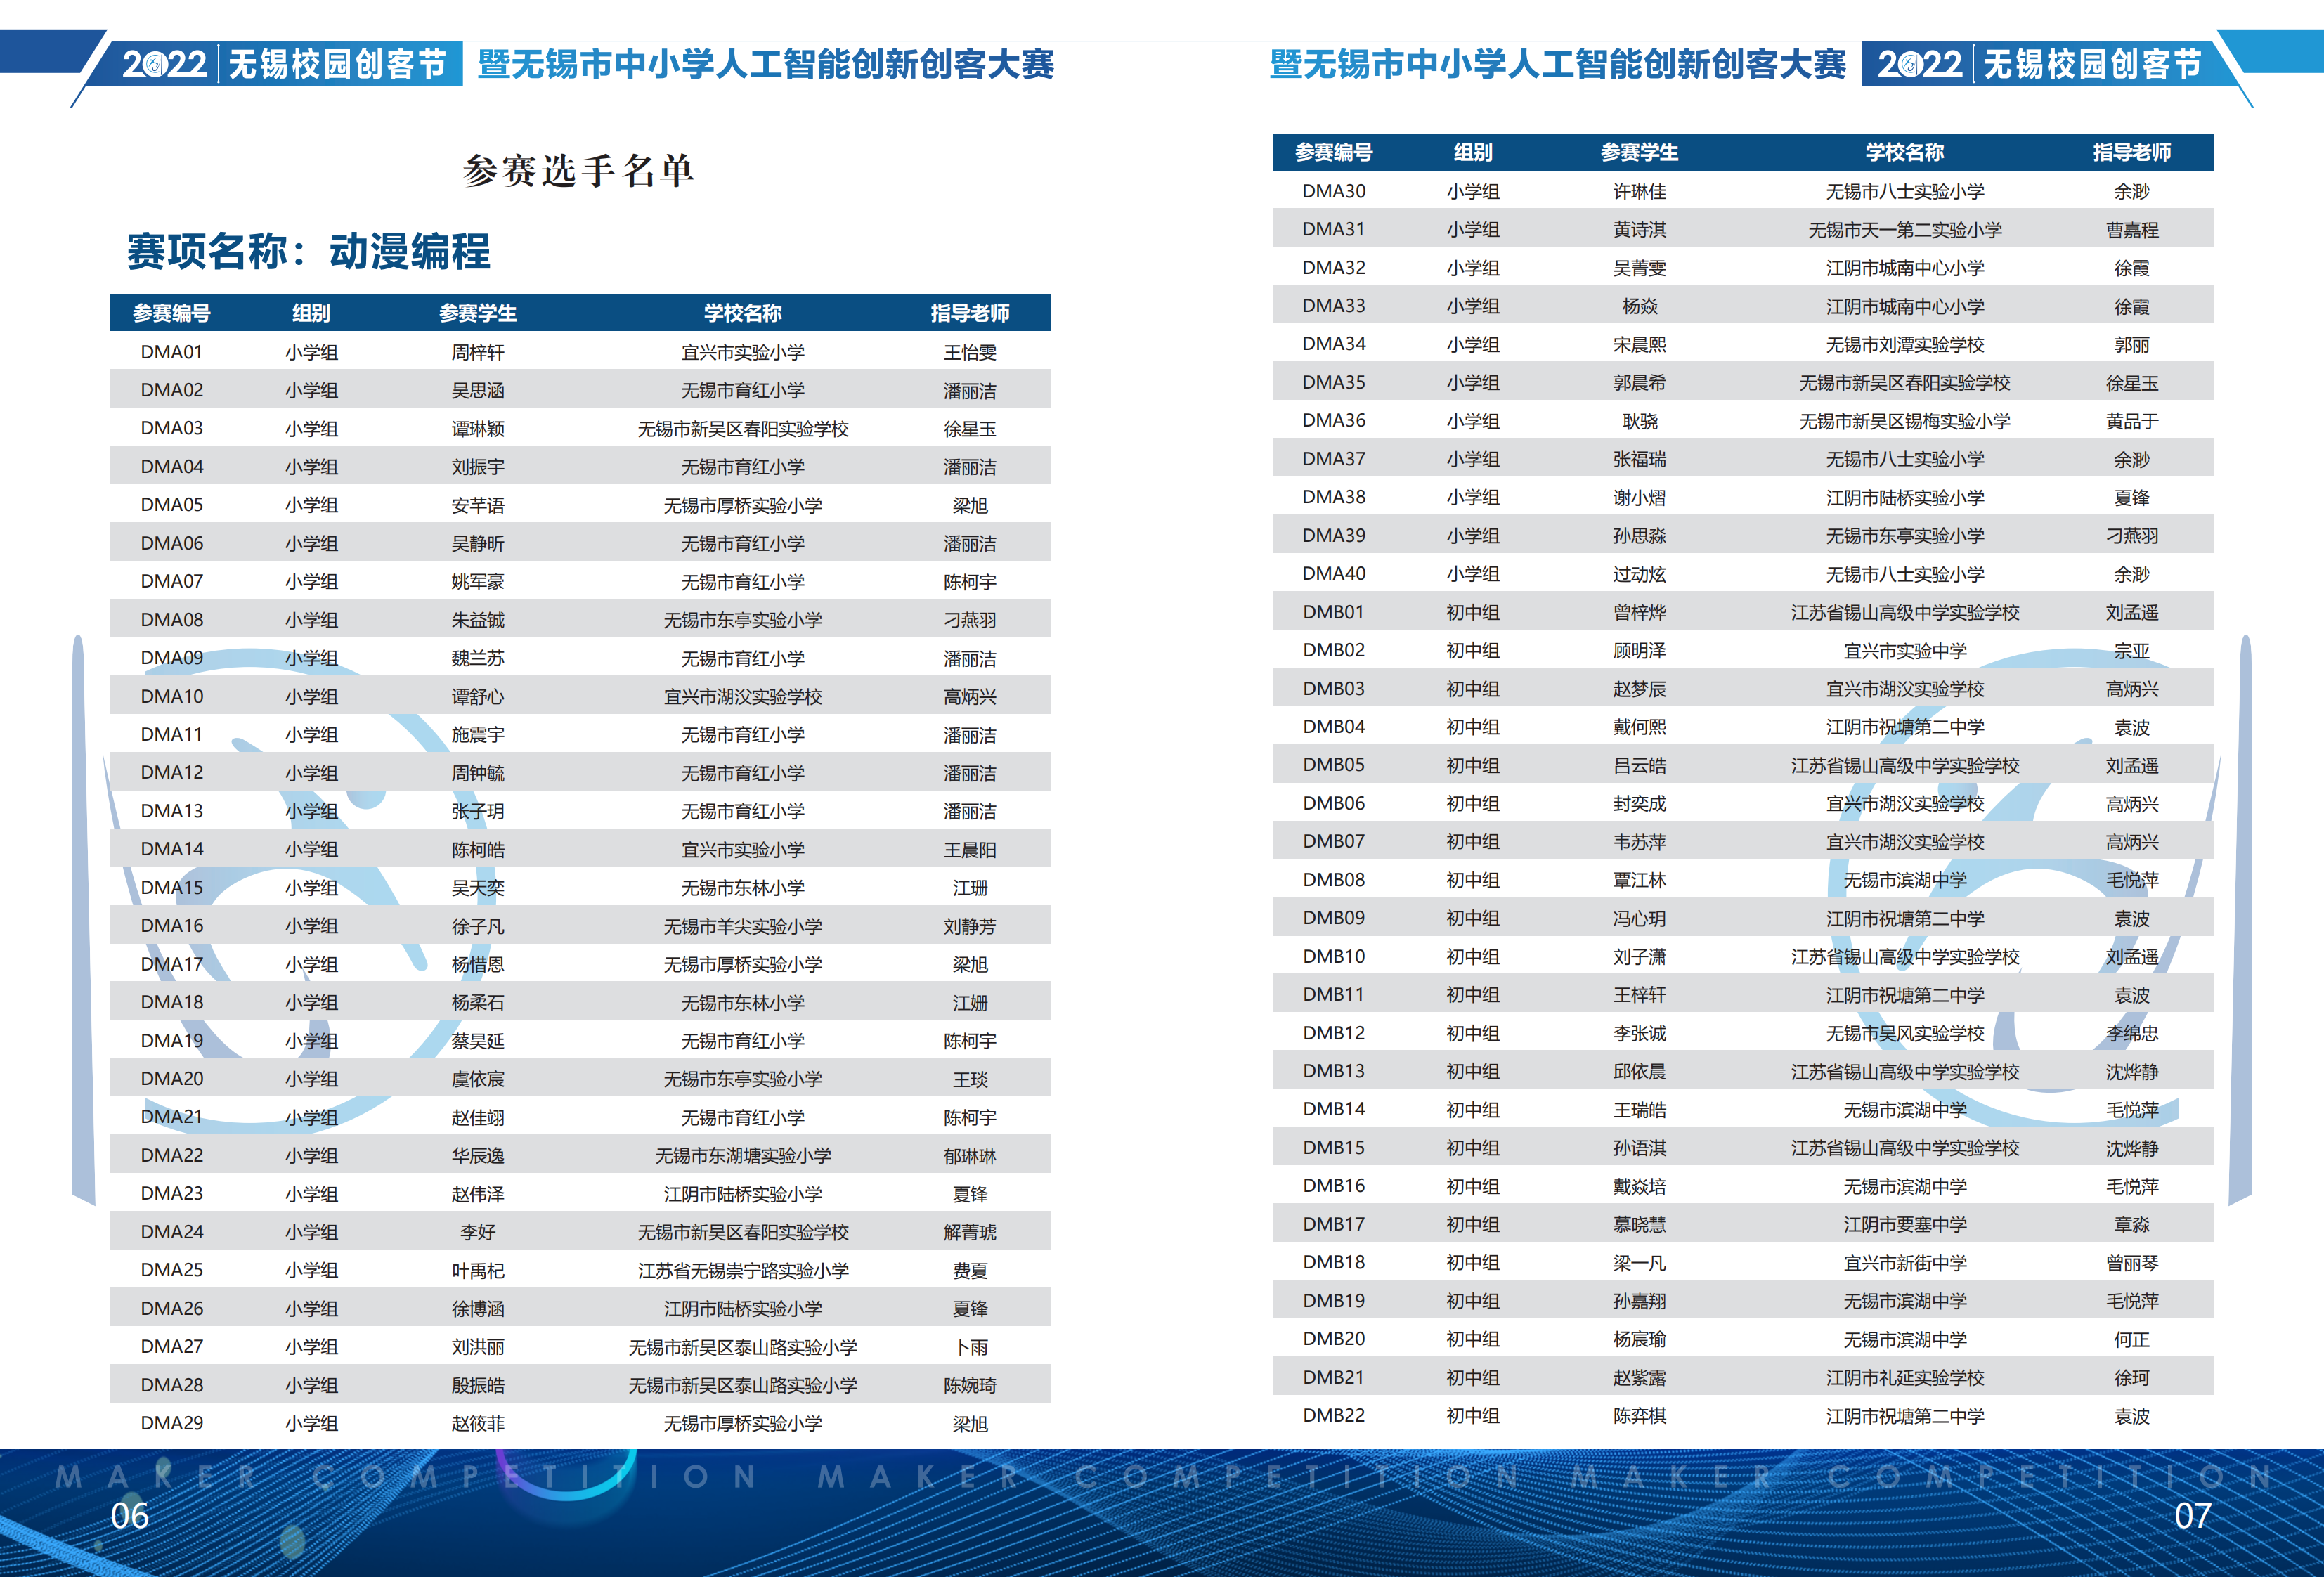Click school 江苏省无锡崇宁路实验小学
2324x1577 pixels.
743,1270
